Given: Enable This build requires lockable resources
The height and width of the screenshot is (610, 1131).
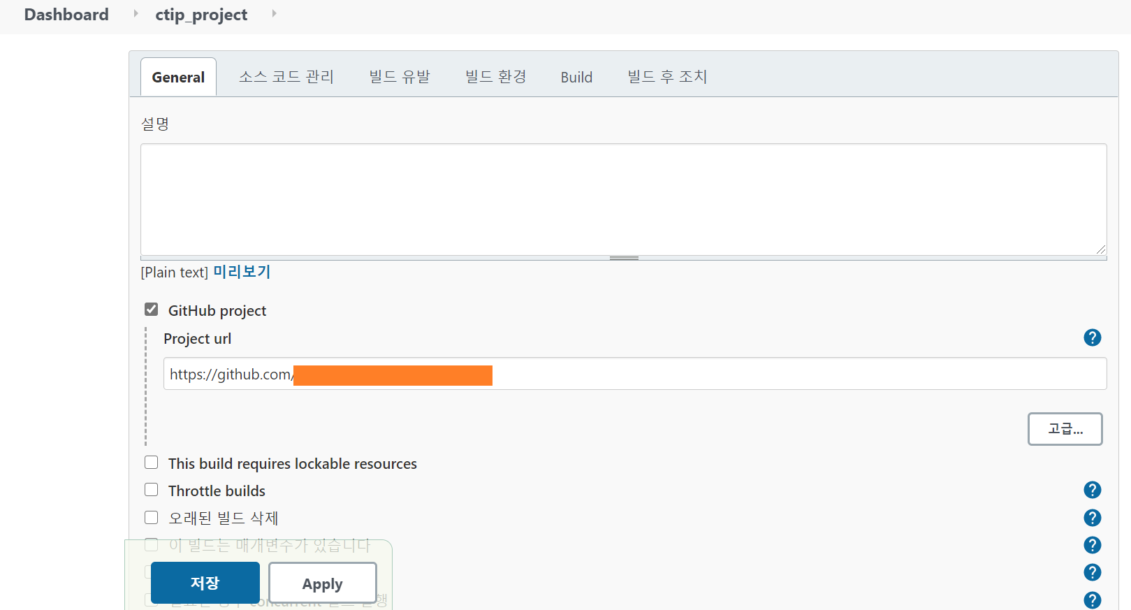Looking at the screenshot, I should (151, 463).
